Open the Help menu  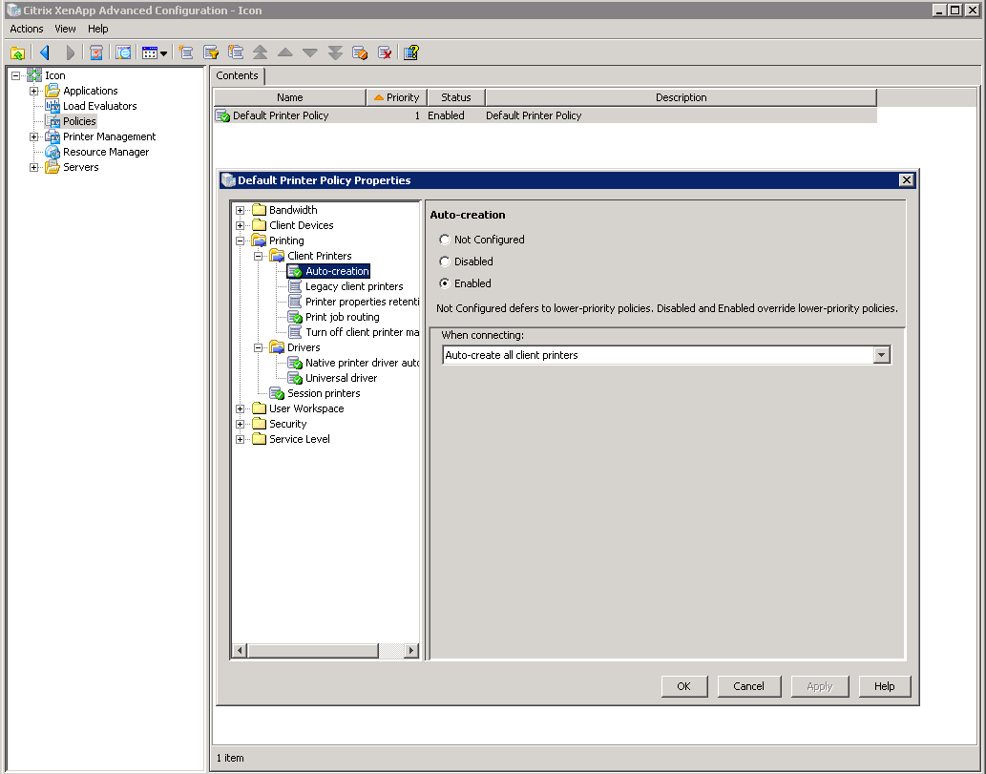coord(97,29)
